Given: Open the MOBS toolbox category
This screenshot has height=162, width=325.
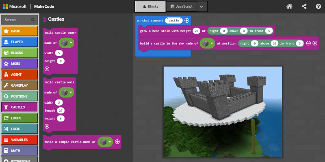Looking at the screenshot, I should [x=19, y=64].
